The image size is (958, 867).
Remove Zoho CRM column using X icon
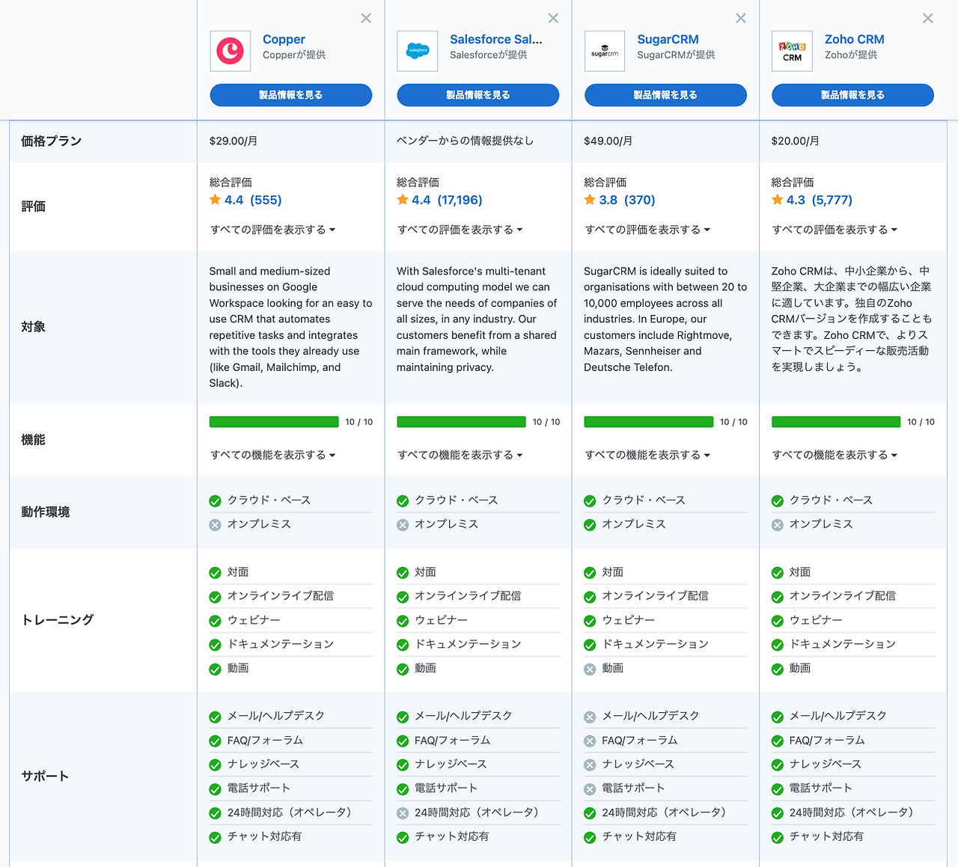pyautogui.click(x=928, y=19)
